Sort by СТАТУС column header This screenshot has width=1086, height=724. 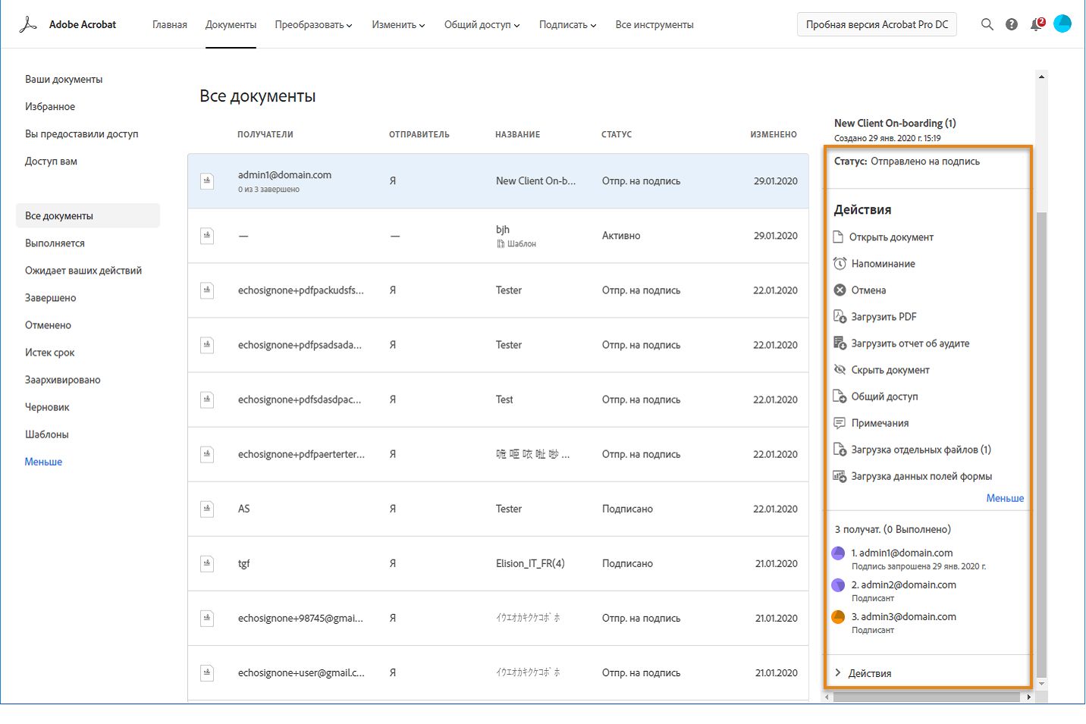coord(617,134)
